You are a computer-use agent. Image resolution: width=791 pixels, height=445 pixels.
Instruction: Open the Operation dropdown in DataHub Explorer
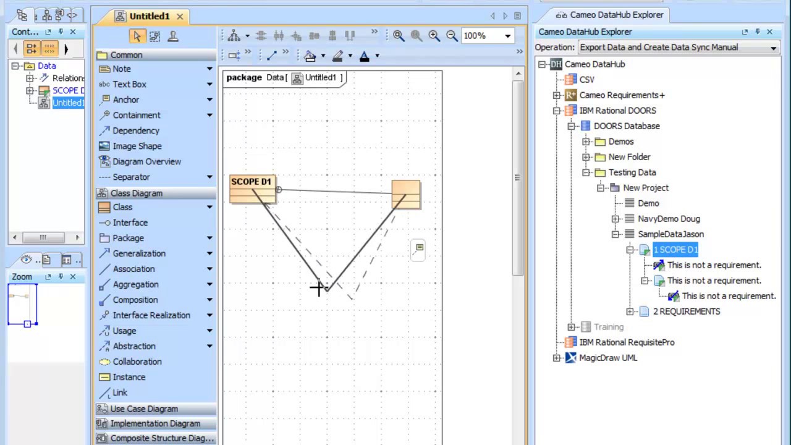(x=679, y=48)
